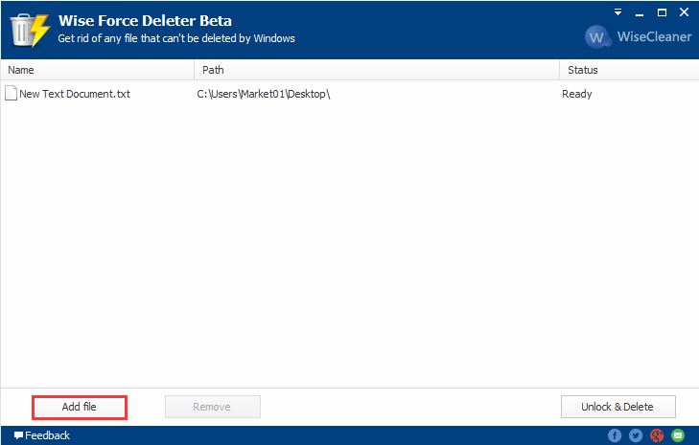Open the Feedback link
The height and width of the screenshot is (445, 699).
(x=42, y=435)
